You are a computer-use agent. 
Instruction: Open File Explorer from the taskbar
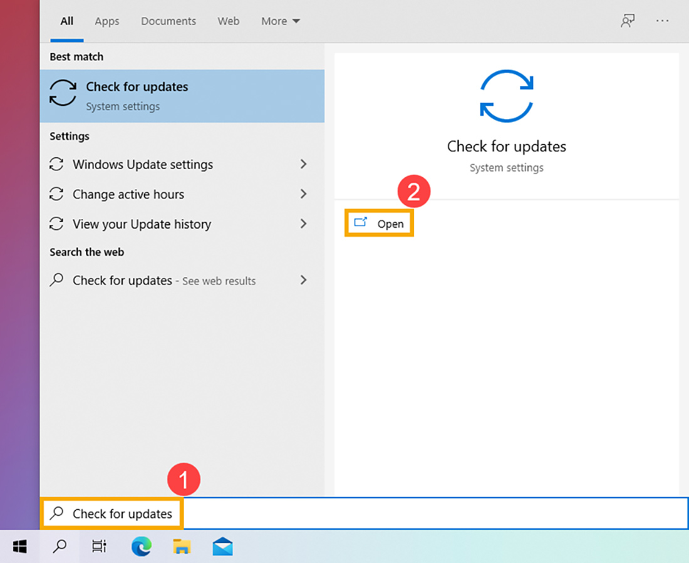coord(182,546)
